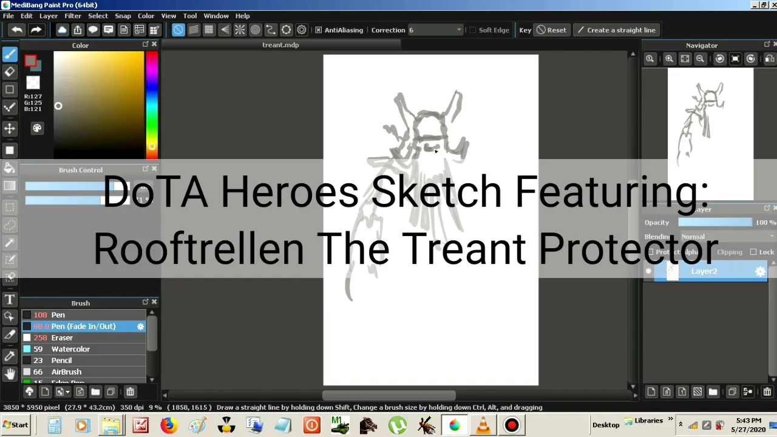Open the Window menu

216,16
